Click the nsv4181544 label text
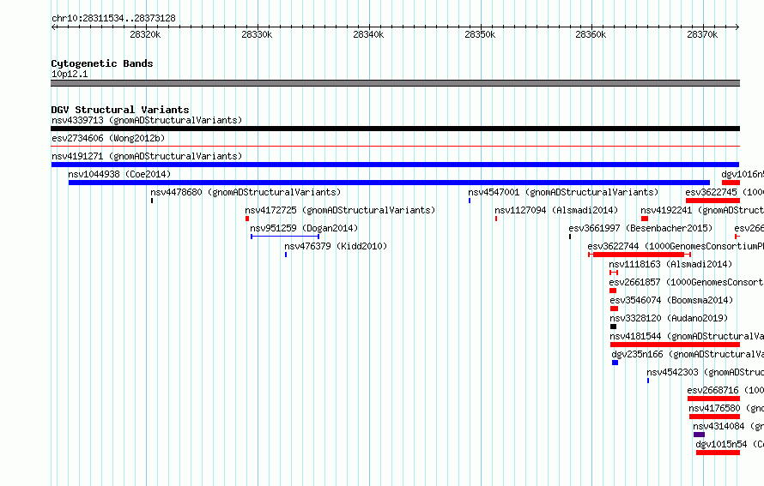764x486 pixels. [687, 336]
